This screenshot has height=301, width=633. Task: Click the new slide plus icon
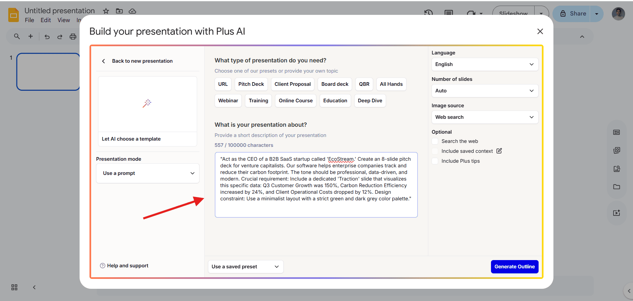pos(30,36)
